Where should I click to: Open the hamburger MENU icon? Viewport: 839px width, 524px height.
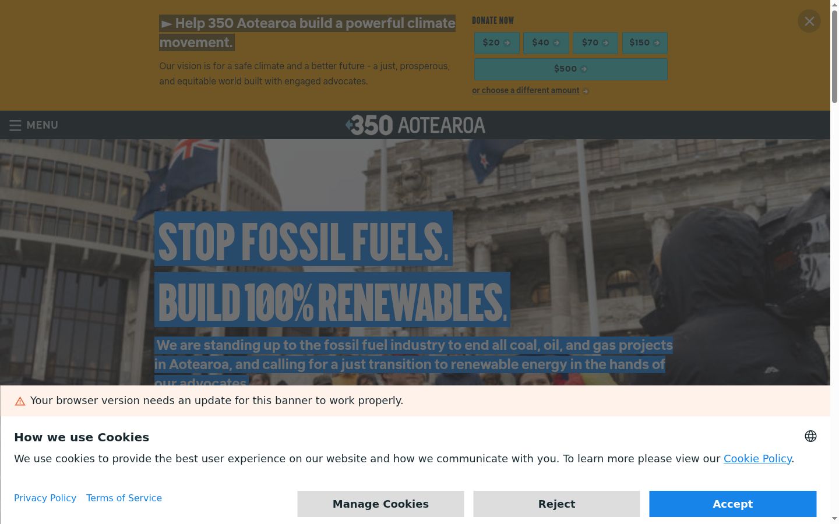[15, 125]
